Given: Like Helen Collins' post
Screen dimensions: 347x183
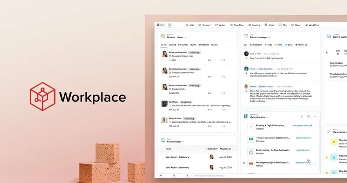Looking at the screenshot, I should [x=209, y=126].
